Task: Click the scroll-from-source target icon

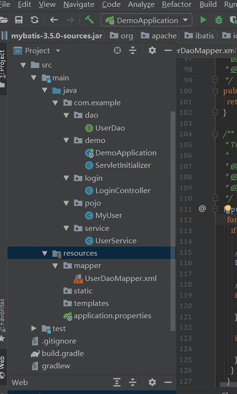Action: [117, 51]
